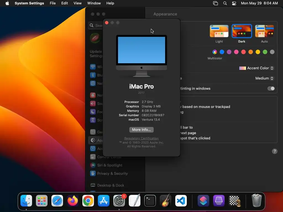Open the Accent Color highlight dropdown
This screenshot has height=212, width=283.
coord(256,68)
